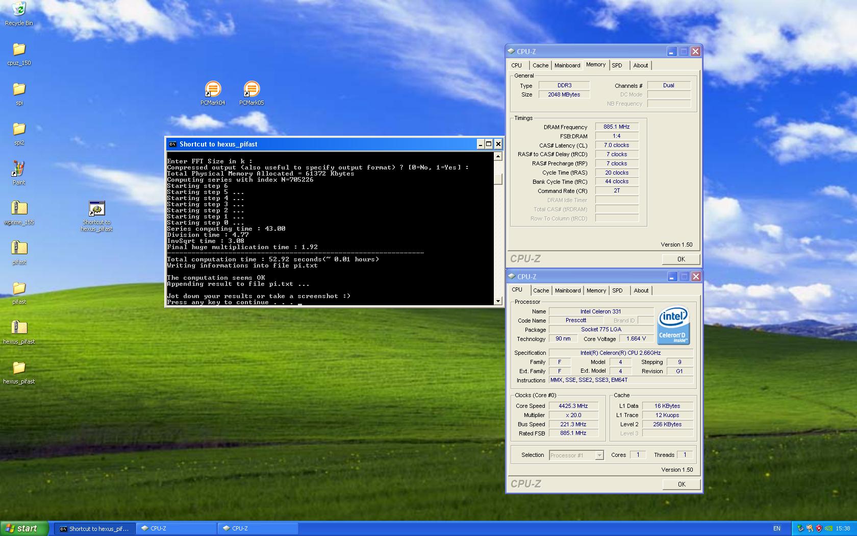Open the Start menu
This screenshot has height=536, width=857.
pos(24,528)
